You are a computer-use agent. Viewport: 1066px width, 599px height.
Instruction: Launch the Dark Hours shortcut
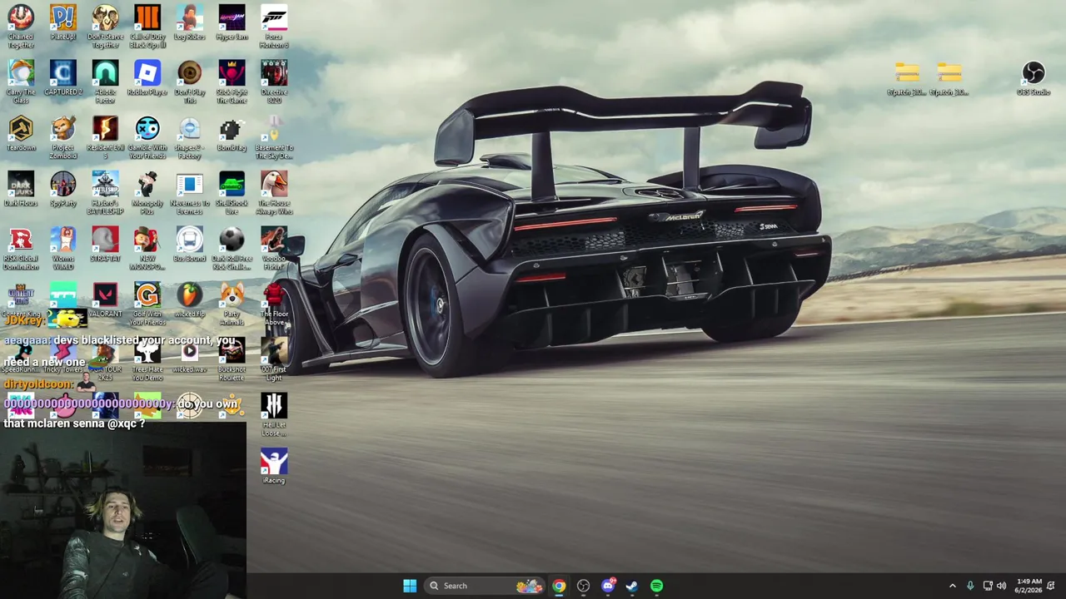pyautogui.click(x=21, y=190)
